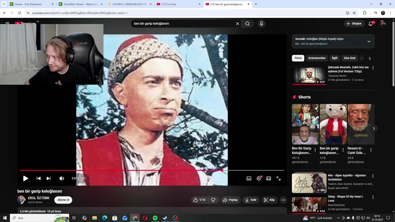Open the YouTube account avatar menu
Screen dimensions: 395x222
point(382,23)
